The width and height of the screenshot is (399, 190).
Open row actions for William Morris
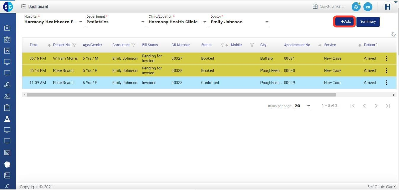pos(387,59)
